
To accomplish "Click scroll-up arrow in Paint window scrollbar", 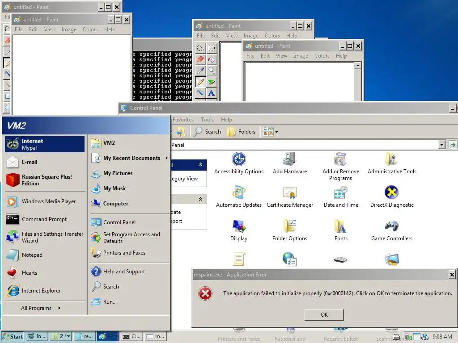I will click(x=358, y=65).
